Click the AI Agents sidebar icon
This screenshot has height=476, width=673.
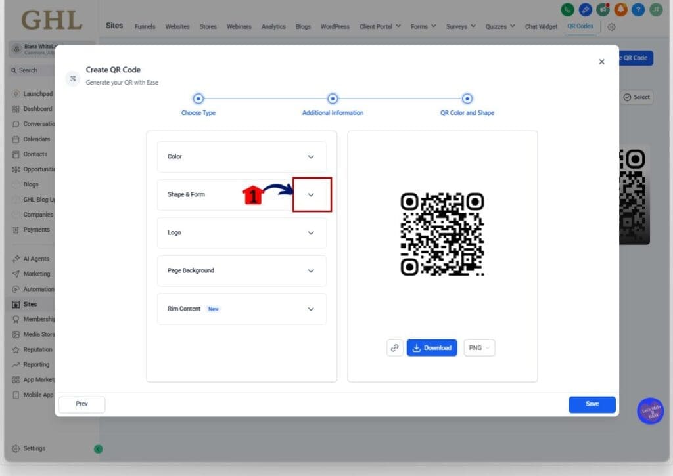coord(14,259)
